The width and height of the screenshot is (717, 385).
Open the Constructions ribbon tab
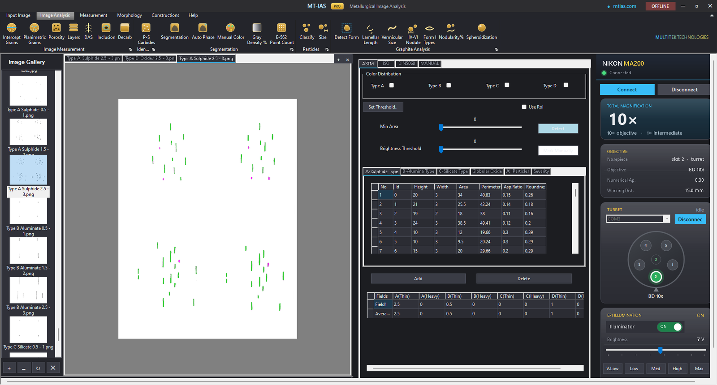pyautogui.click(x=165, y=15)
